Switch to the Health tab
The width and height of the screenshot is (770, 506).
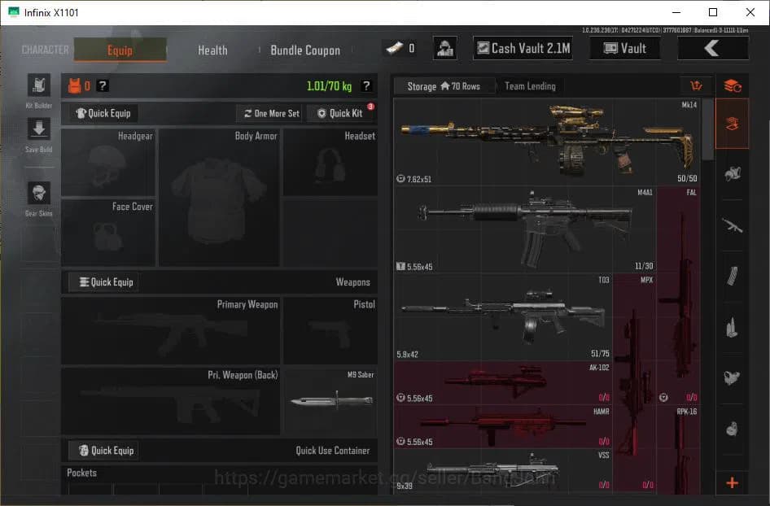[212, 50]
